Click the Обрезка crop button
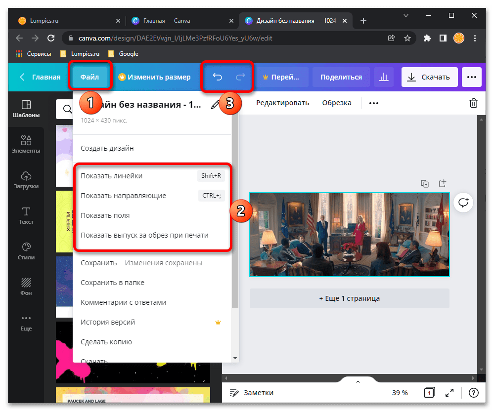 coord(336,103)
